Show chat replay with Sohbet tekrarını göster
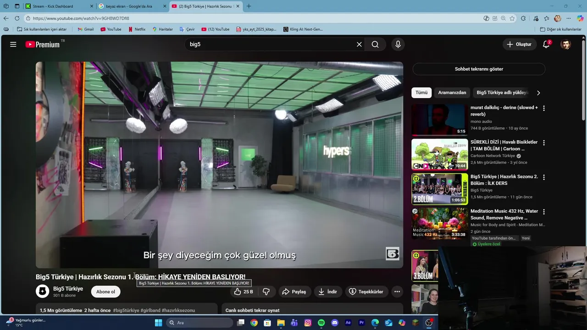Viewport: 587px width, 330px height. (479, 69)
